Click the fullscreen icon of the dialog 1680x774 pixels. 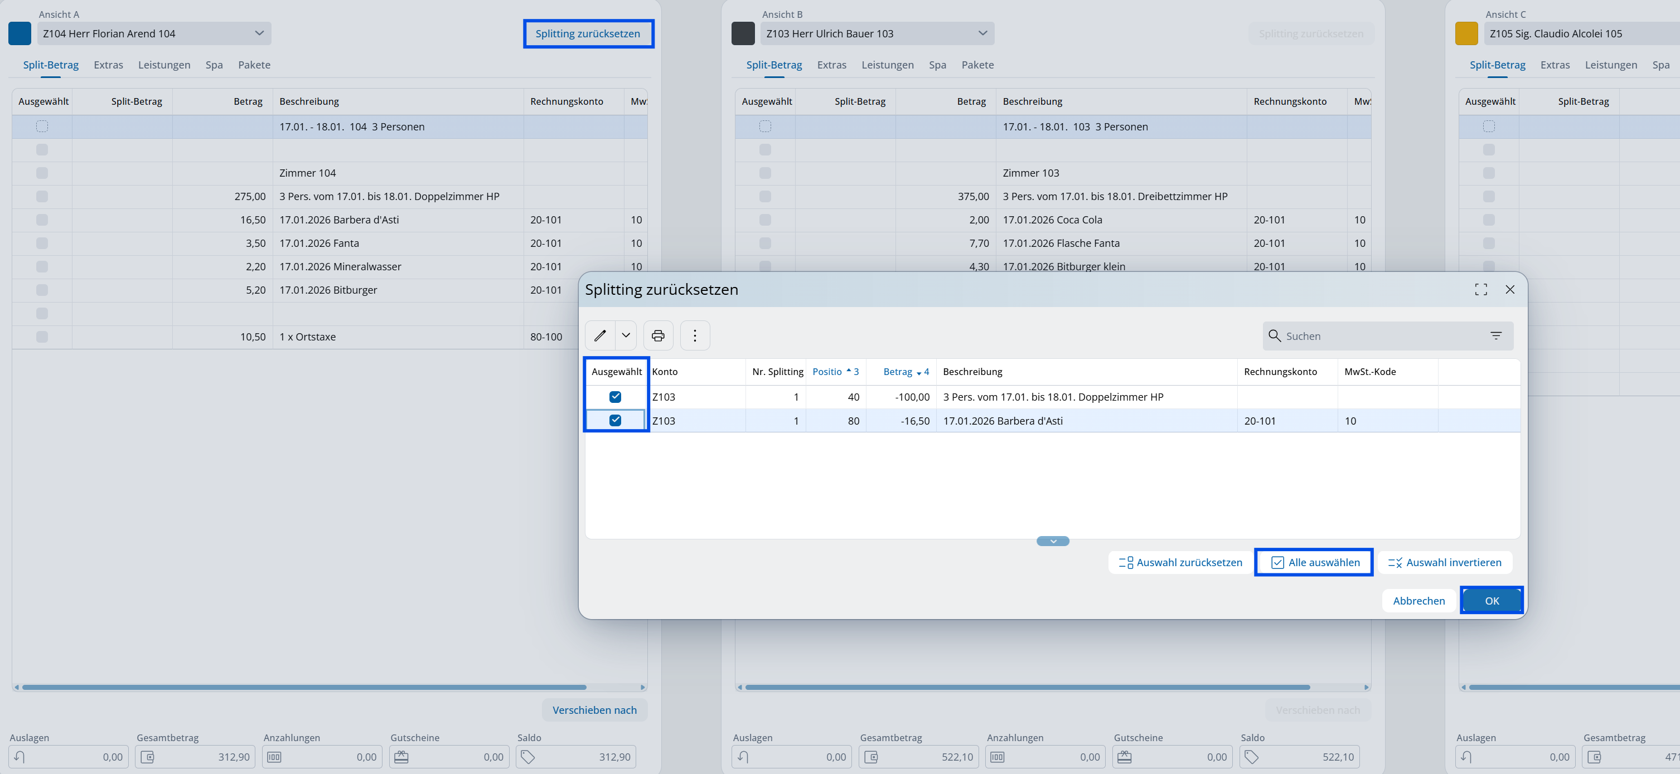[1480, 289]
